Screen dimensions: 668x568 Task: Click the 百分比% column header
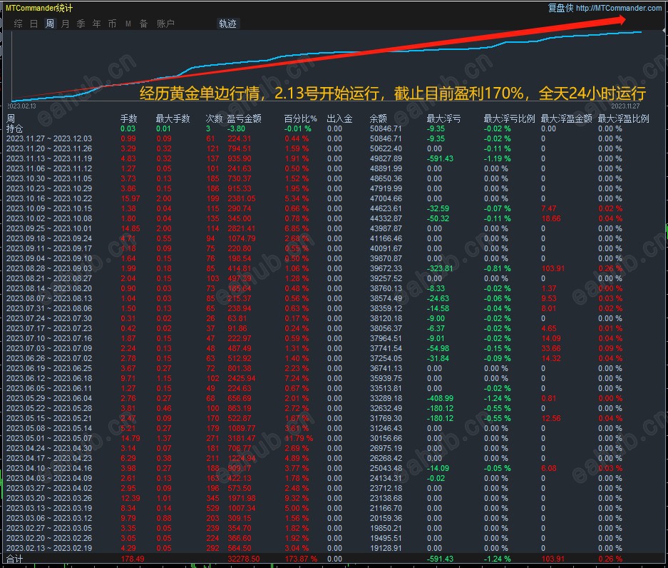point(300,118)
